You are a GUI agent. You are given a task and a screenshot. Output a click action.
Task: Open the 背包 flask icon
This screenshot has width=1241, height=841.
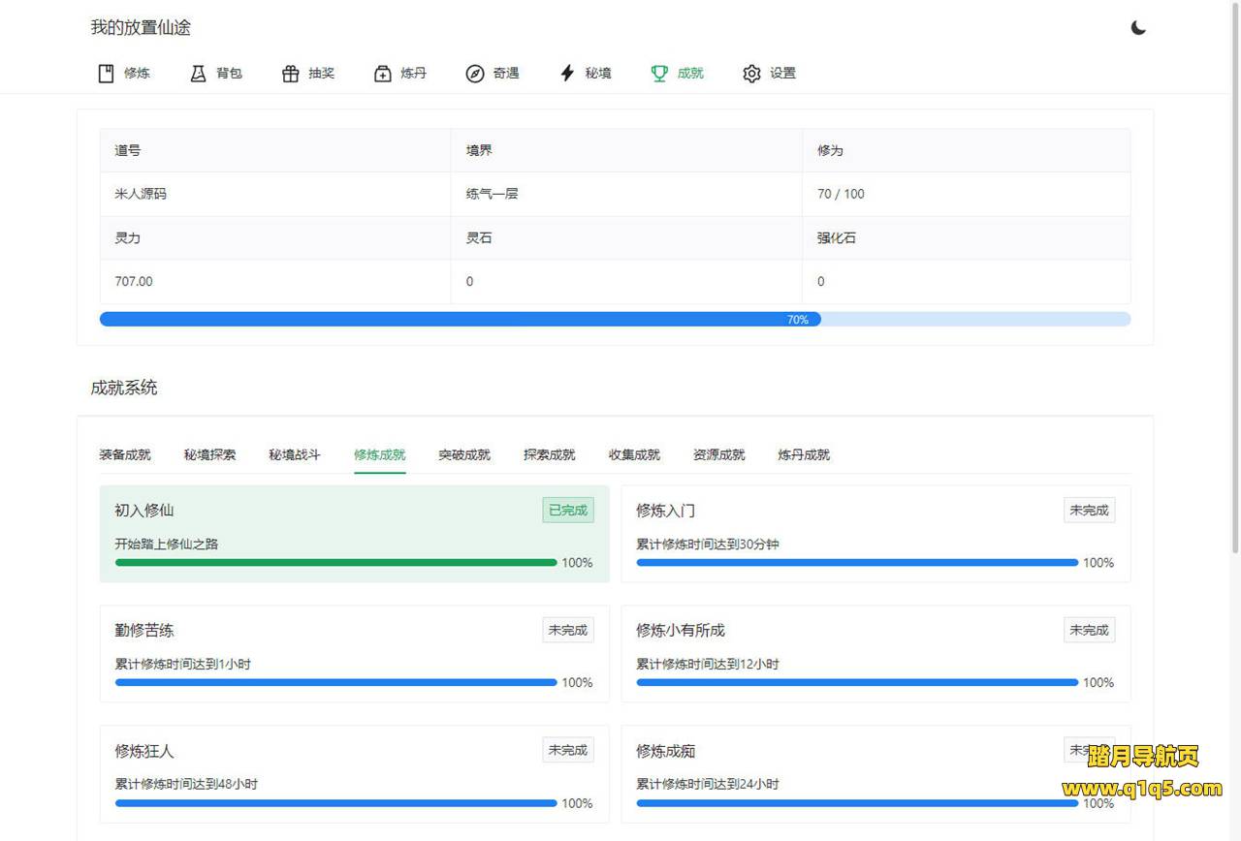click(x=199, y=74)
